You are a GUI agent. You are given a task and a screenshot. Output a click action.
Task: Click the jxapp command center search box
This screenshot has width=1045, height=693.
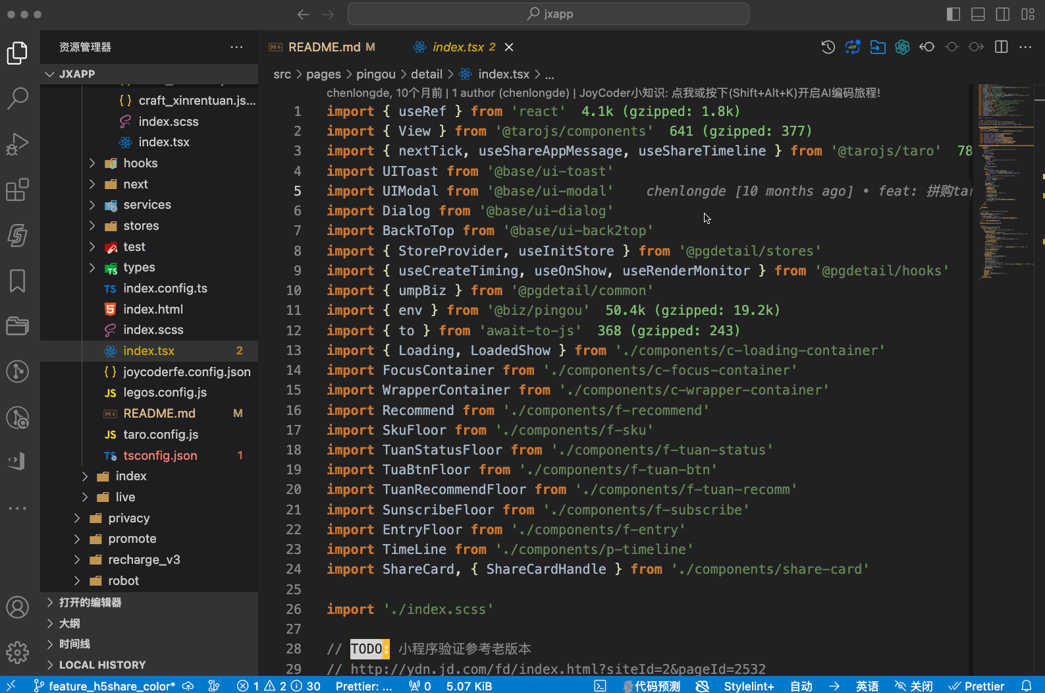549,14
